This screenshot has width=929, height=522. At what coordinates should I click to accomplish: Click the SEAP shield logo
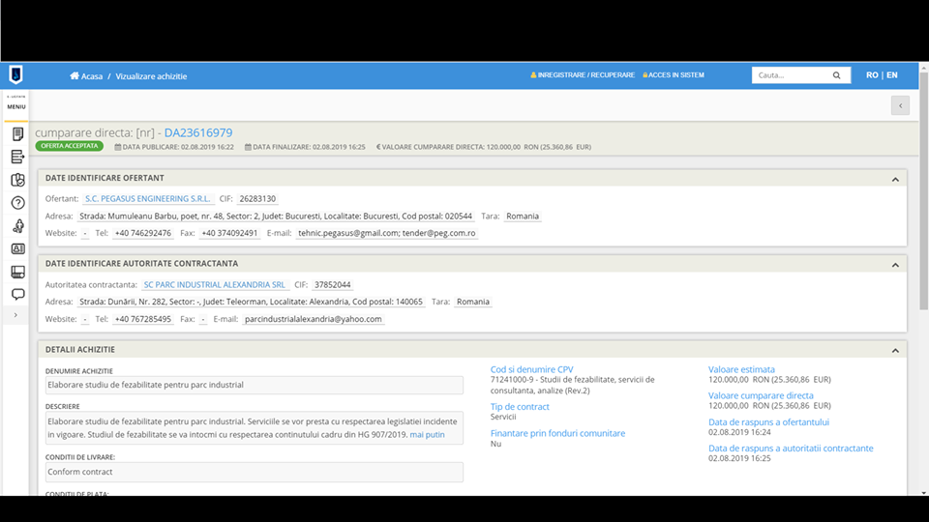click(15, 75)
